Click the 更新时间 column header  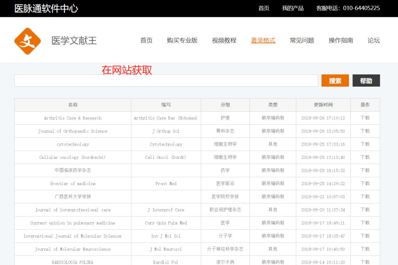[x=323, y=105]
